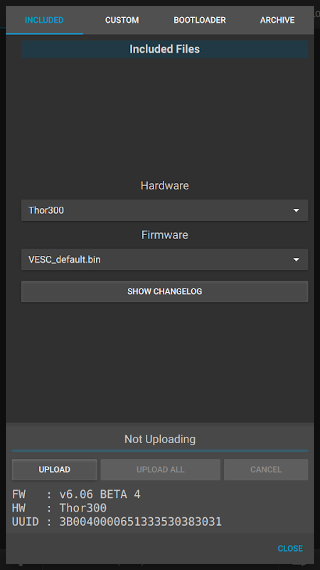Click the HW Thor300 info line
Screen dimensions: 320x570
(59, 508)
